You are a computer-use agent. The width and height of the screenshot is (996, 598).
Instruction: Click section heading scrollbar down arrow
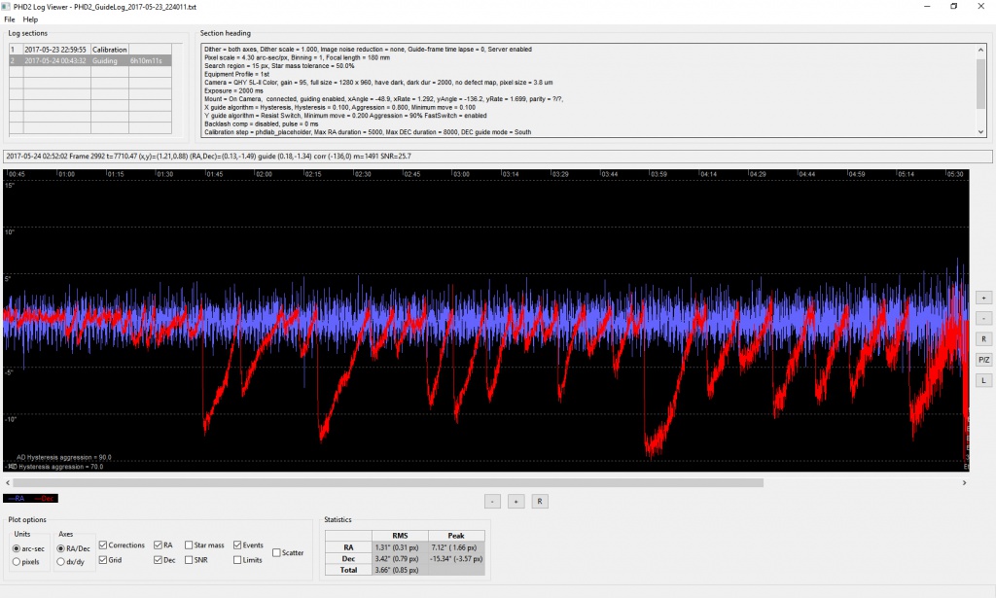(981, 132)
